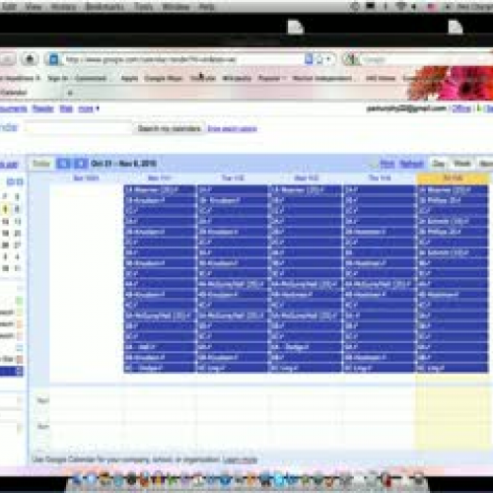Screen dimensions: 493x493
Task: Open the Web link in Google bar
Action: [66, 108]
